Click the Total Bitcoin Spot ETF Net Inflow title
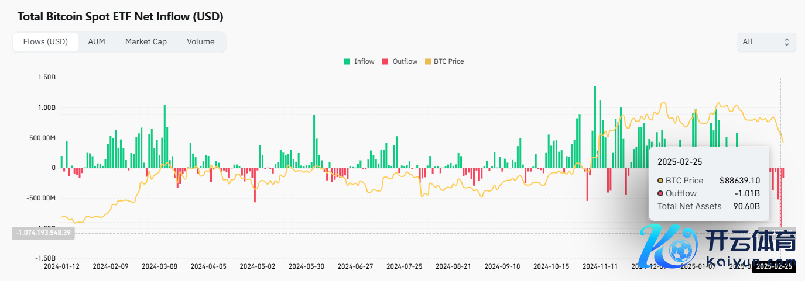Image resolution: width=805 pixels, height=281 pixels. tap(120, 16)
